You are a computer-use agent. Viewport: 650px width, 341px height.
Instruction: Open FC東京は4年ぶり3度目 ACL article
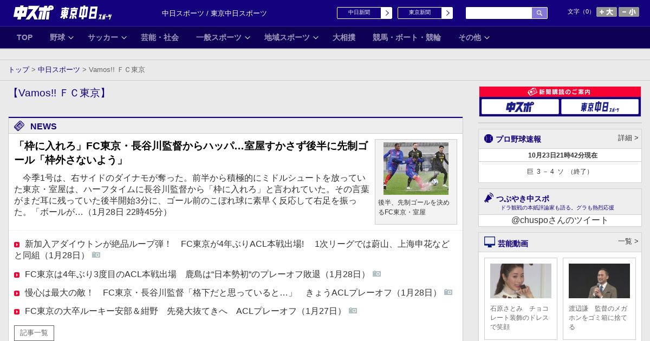tap(197, 274)
